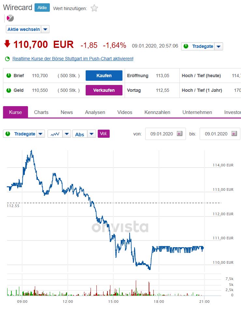Image resolution: width=241 pixels, height=309 pixels.
Task: Switch to the Charts tab
Action: pos(41,112)
